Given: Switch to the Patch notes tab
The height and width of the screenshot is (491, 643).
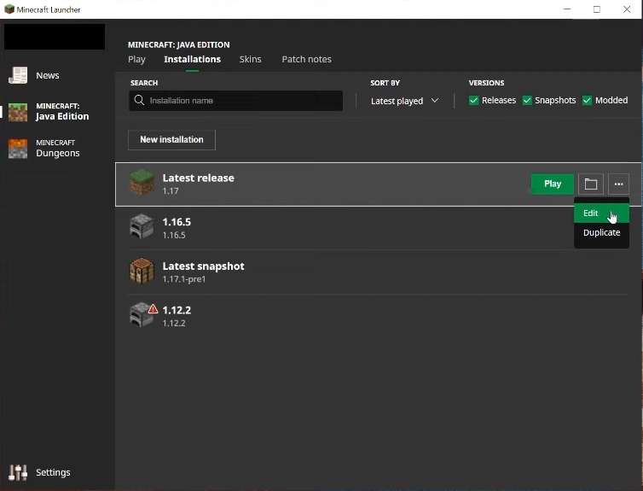Looking at the screenshot, I should tap(306, 59).
